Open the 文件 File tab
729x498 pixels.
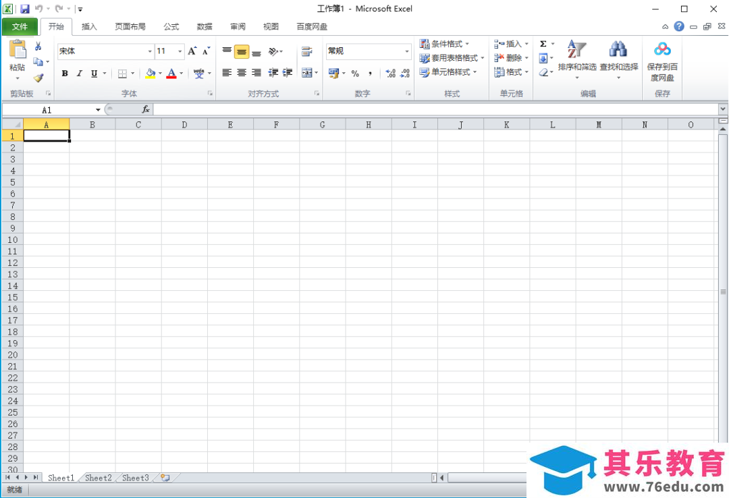coord(20,26)
